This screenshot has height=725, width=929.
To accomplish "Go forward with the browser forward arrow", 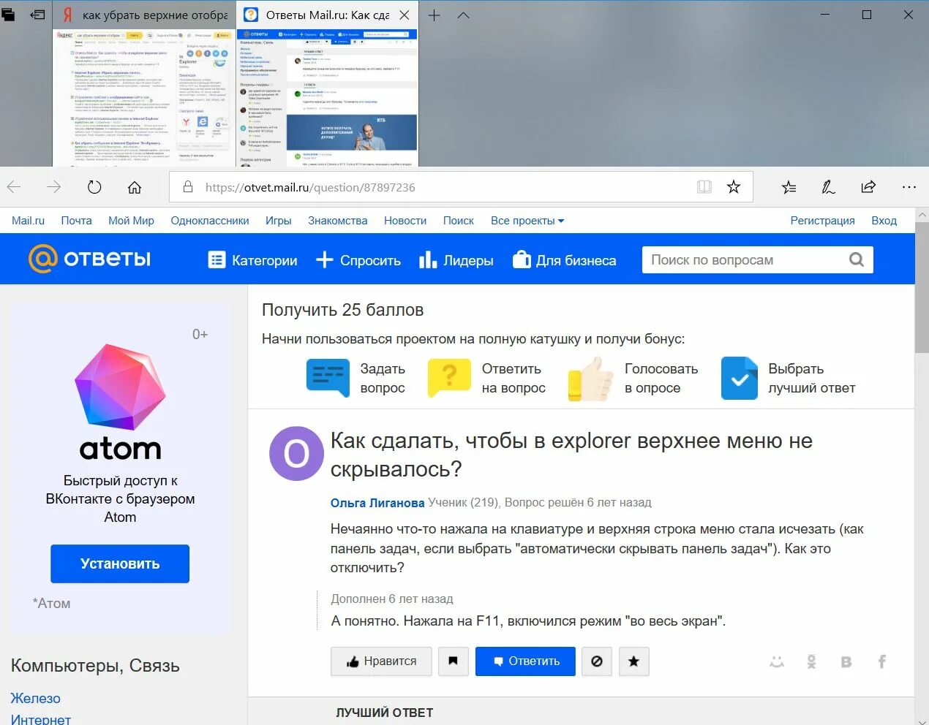I will tap(53, 187).
